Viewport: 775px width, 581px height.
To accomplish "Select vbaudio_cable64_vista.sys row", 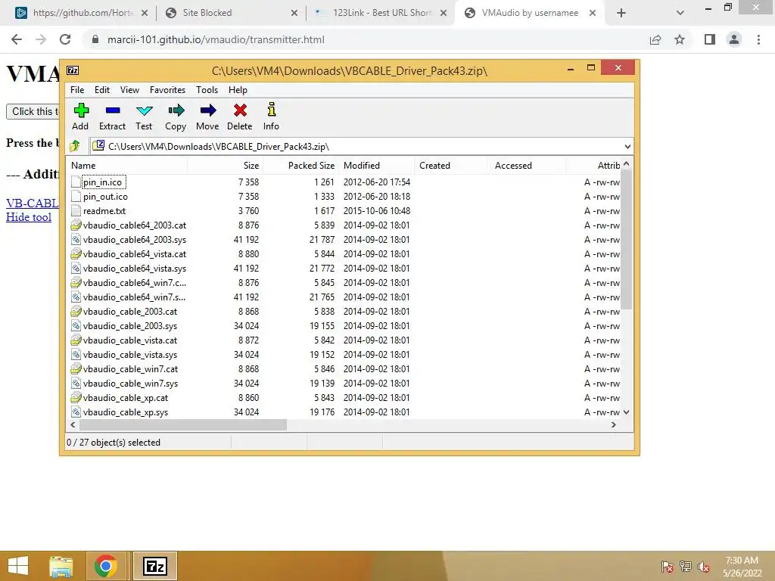I will pyautogui.click(x=343, y=269).
